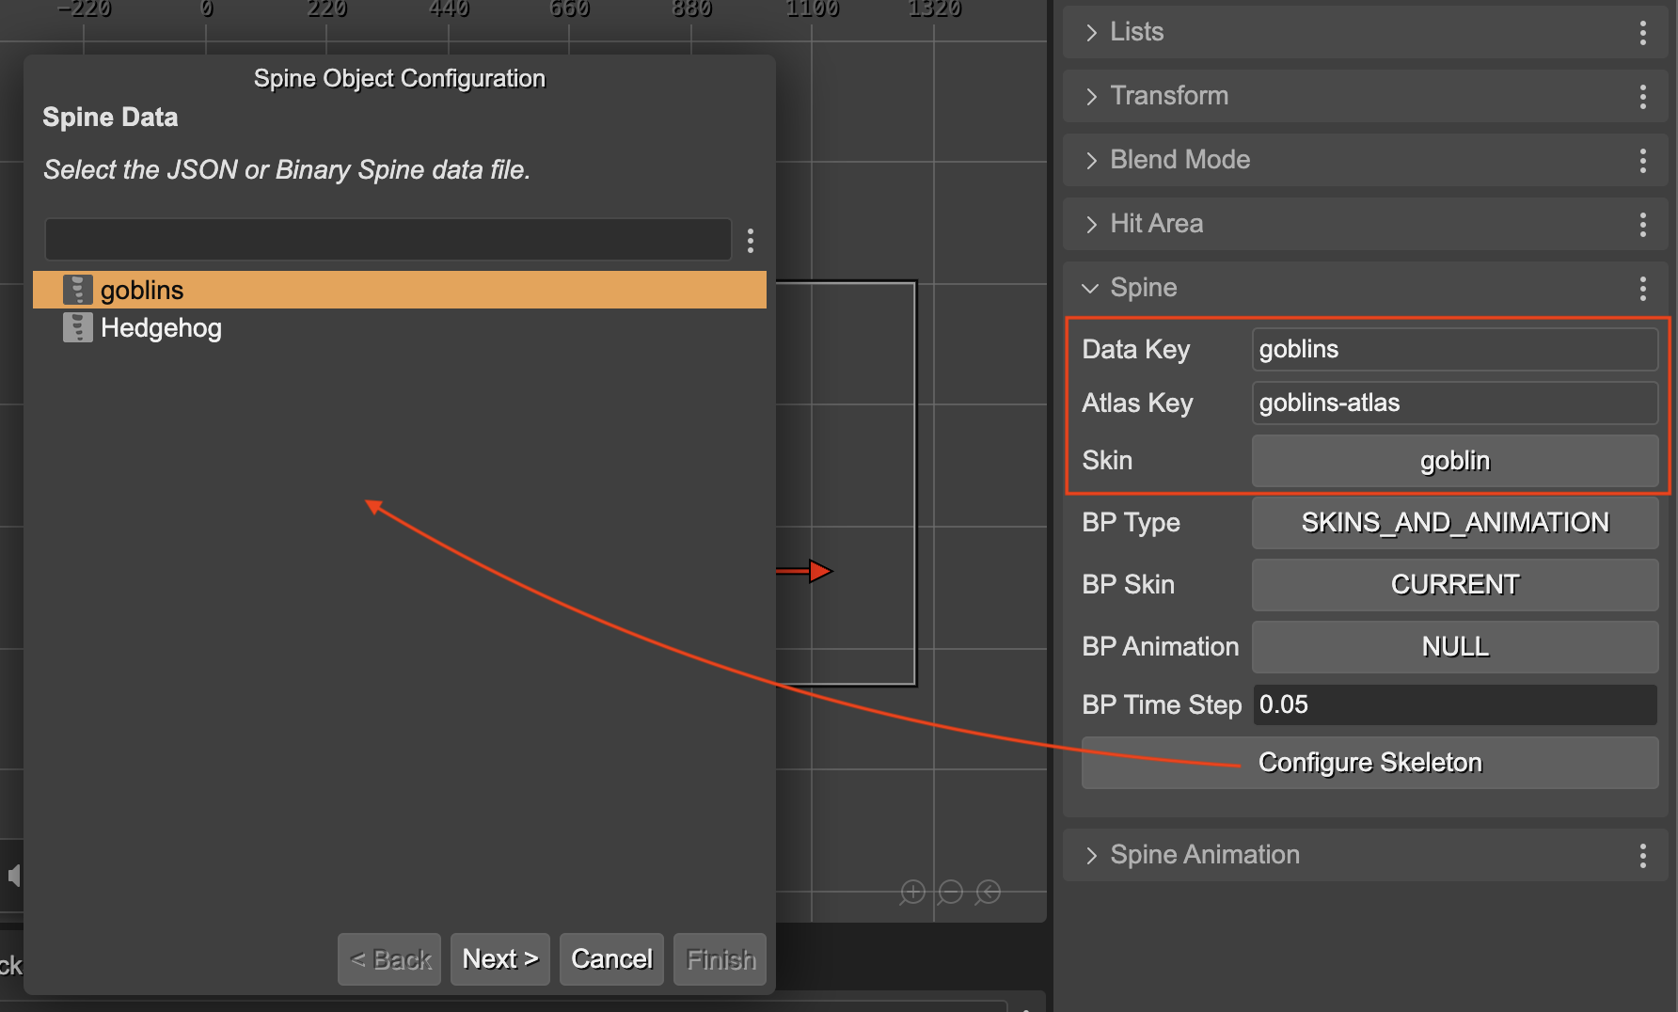The image size is (1678, 1012).
Task: Click the skeleton icon next to Hedgehog
Action: [77, 326]
